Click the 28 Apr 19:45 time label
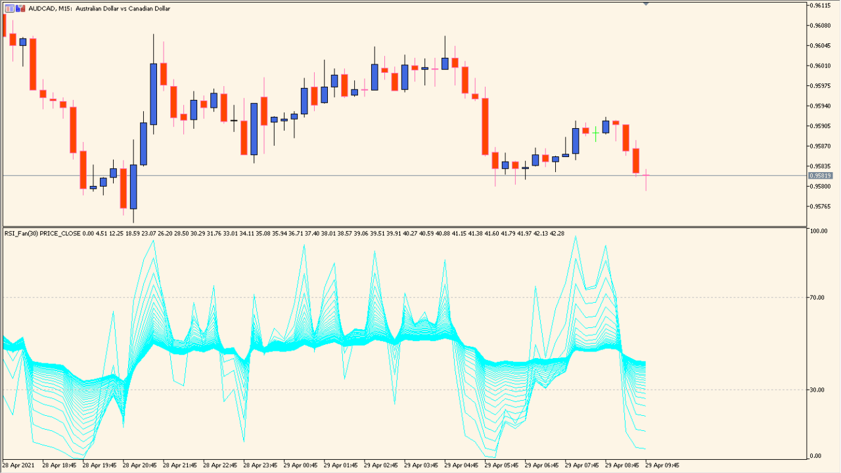Screen dimensions: 841x473 100,465
